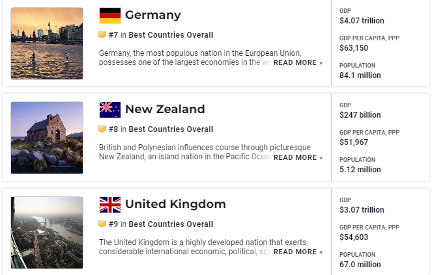Follow Best Countries Overall link under United Kingdom

click(x=171, y=224)
